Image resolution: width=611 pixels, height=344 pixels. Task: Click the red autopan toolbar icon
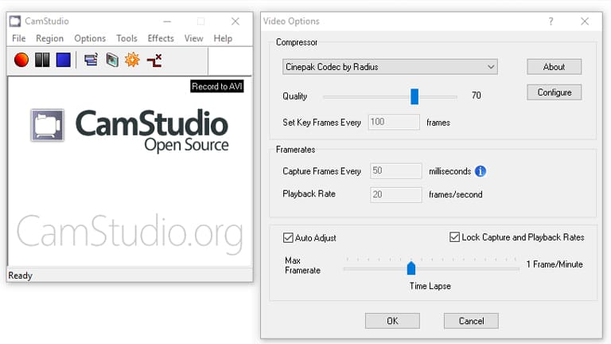coord(154,61)
